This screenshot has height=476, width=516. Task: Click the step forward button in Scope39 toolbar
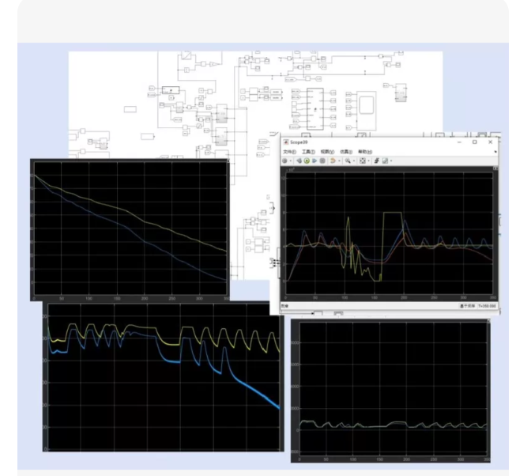point(314,161)
